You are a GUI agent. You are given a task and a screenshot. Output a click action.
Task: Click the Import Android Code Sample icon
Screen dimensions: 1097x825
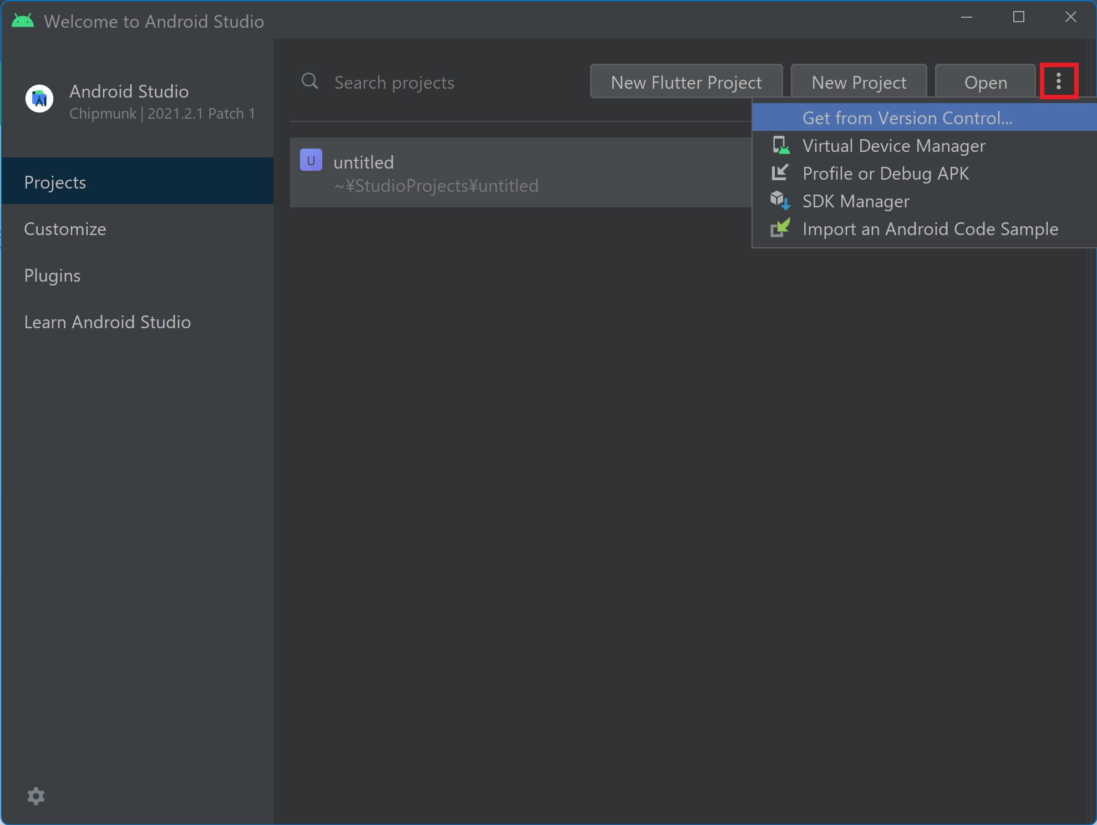(x=780, y=228)
